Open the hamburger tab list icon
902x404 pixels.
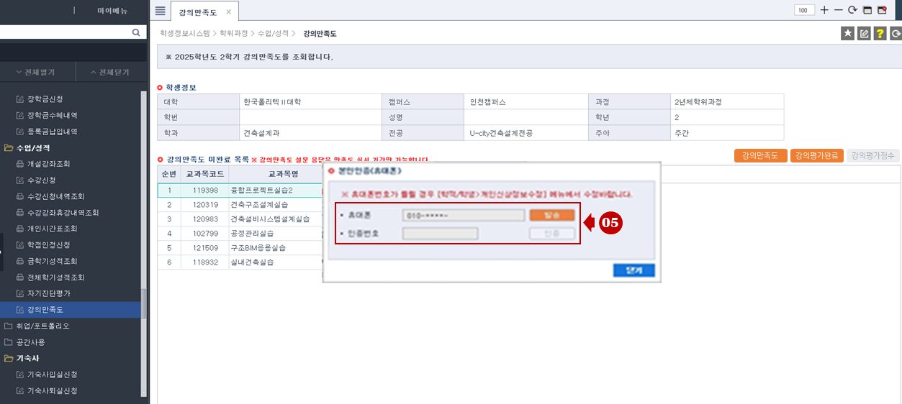click(160, 11)
